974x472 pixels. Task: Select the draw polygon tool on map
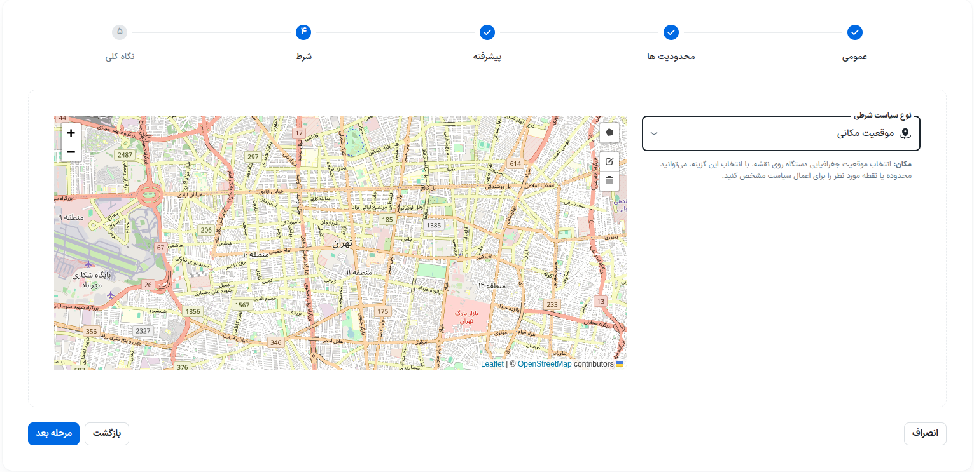[609, 132]
